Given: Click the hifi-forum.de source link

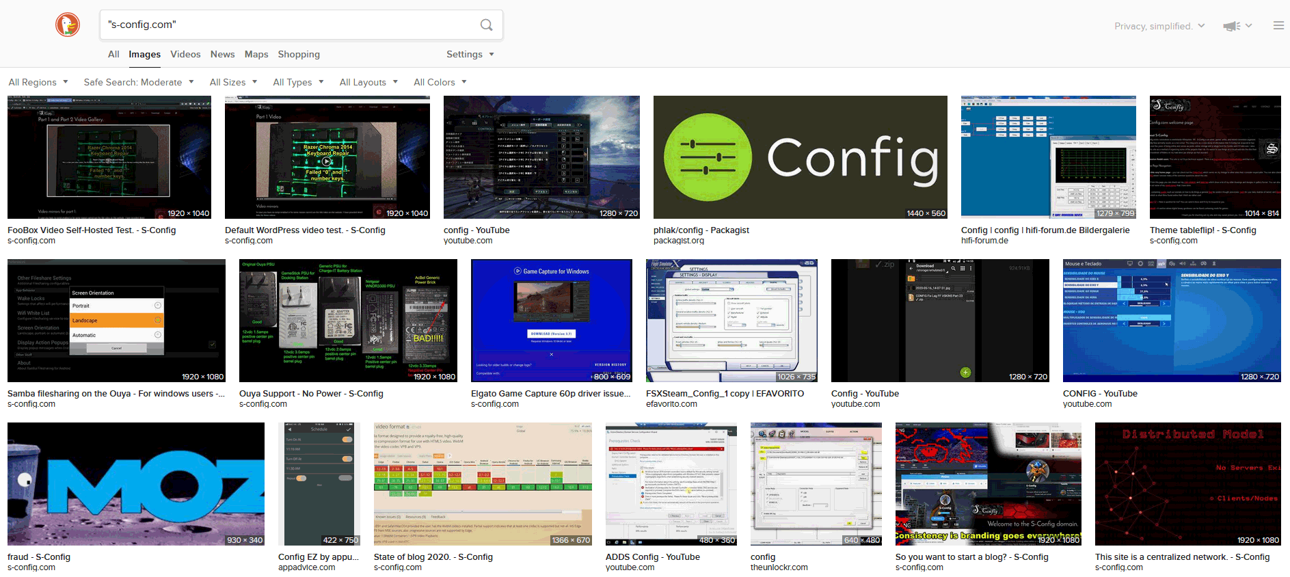Looking at the screenshot, I should (x=984, y=241).
